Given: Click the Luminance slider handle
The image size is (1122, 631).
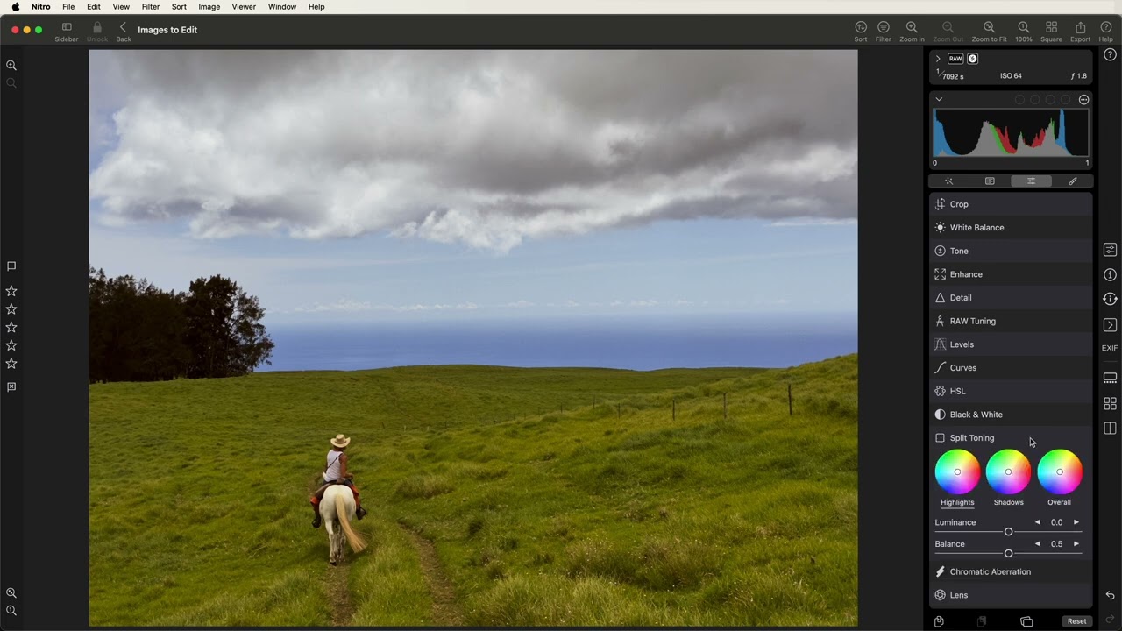Looking at the screenshot, I should tap(1008, 532).
